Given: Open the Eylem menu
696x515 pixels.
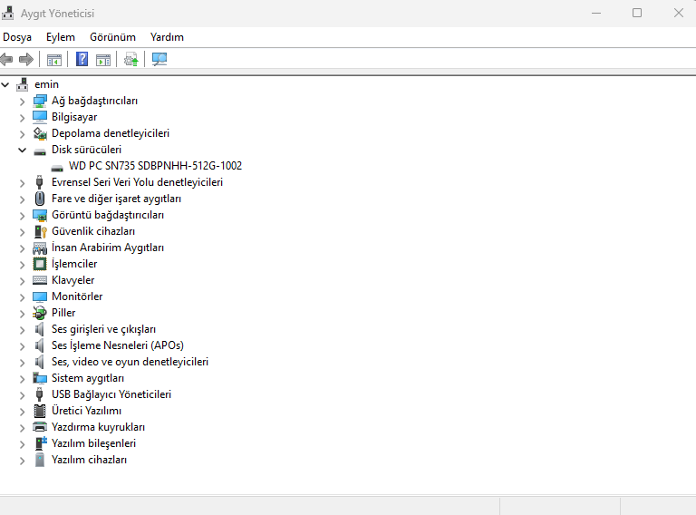Looking at the screenshot, I should tap(61, 37).
